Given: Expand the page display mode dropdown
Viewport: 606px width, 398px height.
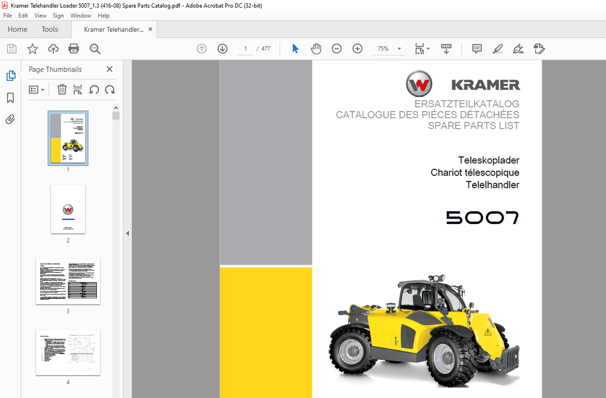Looking at the screenshot, I should coord(427,48).
